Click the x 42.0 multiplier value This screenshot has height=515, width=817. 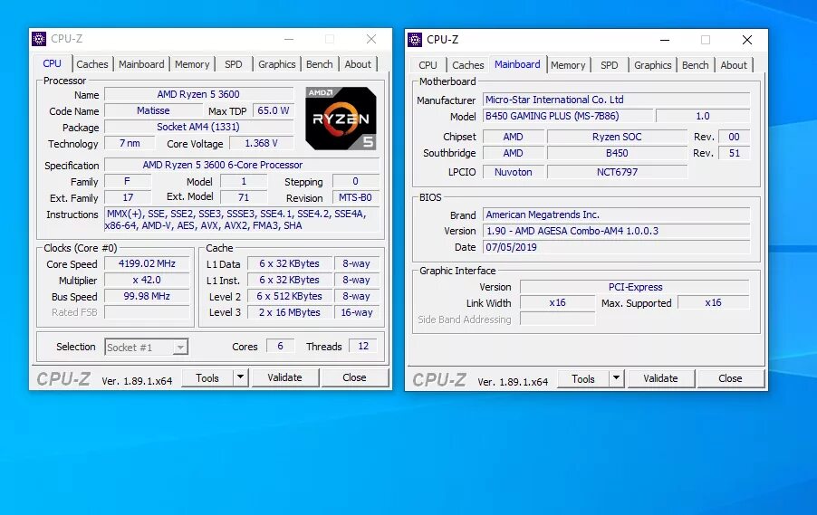(x=147, y=280)
